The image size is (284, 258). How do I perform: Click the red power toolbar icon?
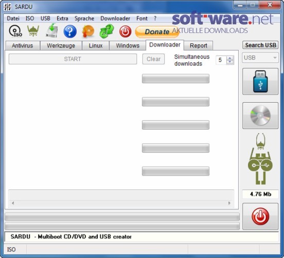tap(125, 31)
